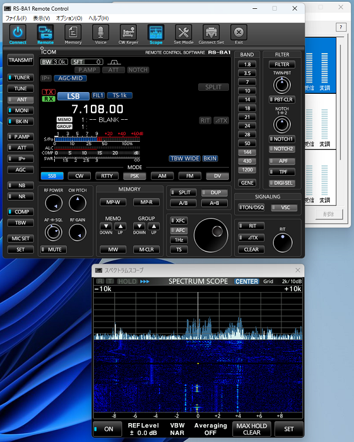This screenshot has height=442, width=354.
Task: Click MEMO DOWN arrow button
Action: (106, 226)
